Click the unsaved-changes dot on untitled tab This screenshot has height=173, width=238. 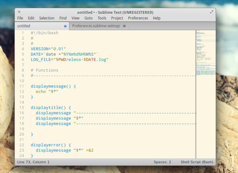[x=65, y=26]
